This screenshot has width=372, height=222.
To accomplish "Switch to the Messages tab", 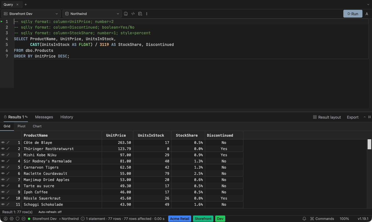I will (x=44, y=117).
